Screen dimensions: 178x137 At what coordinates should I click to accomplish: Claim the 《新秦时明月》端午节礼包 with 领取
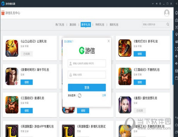(26, 82)
